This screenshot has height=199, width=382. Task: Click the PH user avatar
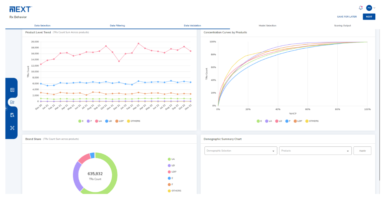tap(369, 8)
